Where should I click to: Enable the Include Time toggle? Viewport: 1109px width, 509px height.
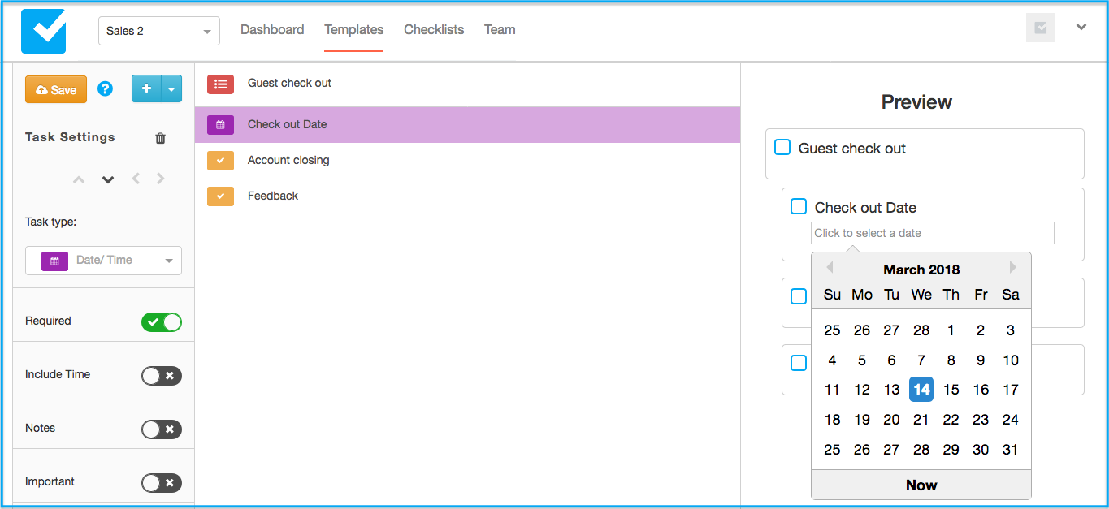pyautogui.click(x=161, y=376)
